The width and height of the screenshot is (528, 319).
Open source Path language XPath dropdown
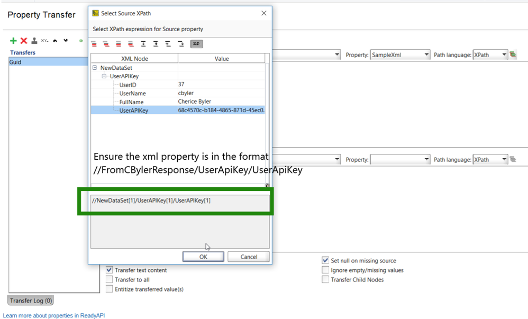[x=504, y=55]
